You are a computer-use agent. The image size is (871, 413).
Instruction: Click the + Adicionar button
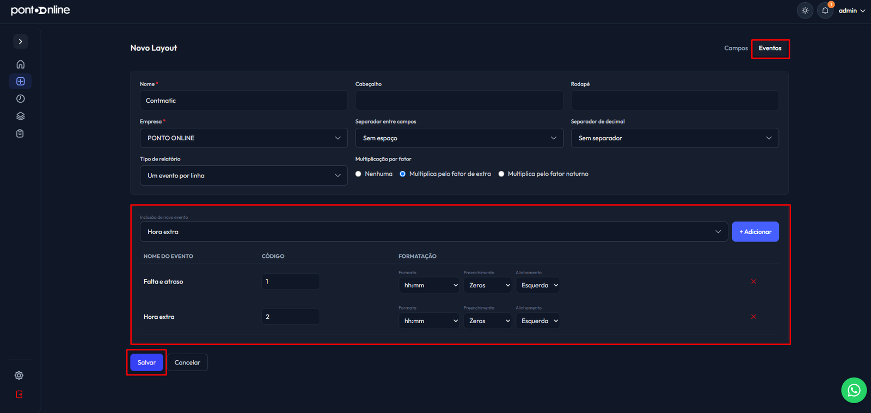click(755, 232)
